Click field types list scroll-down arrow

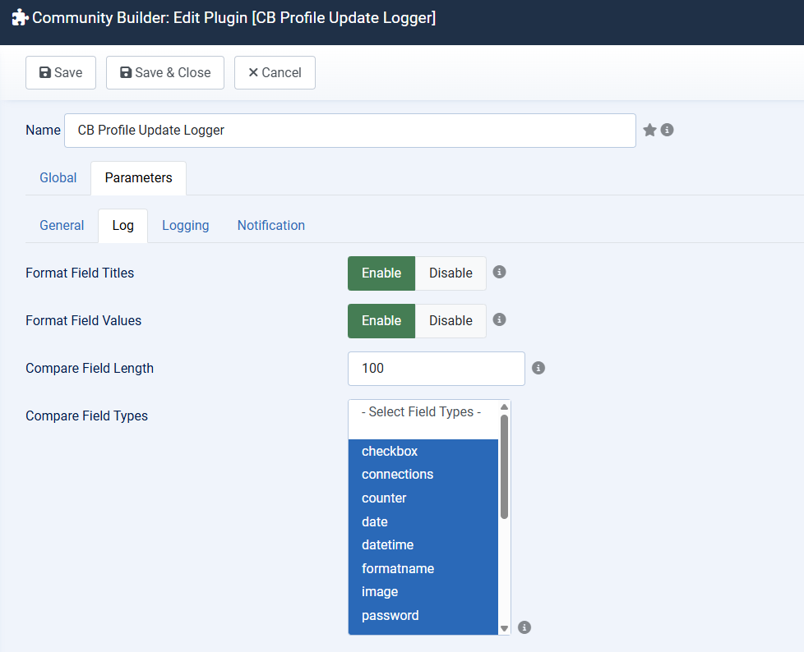(x=504, y=628)
